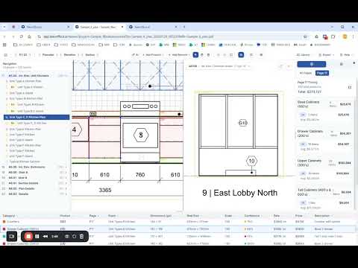
Task: Open the Help menu
Action: click(345, 55)
